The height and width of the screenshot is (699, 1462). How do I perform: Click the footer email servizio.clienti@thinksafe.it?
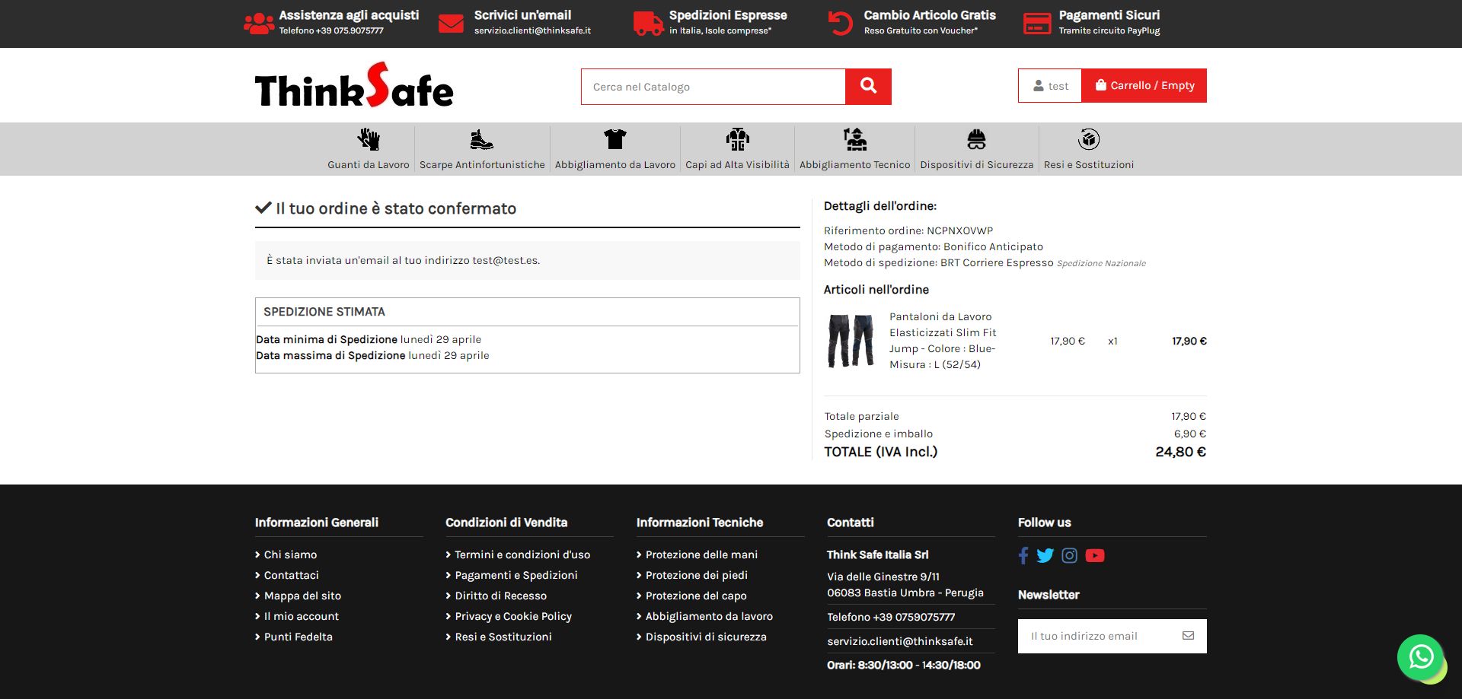900,641
